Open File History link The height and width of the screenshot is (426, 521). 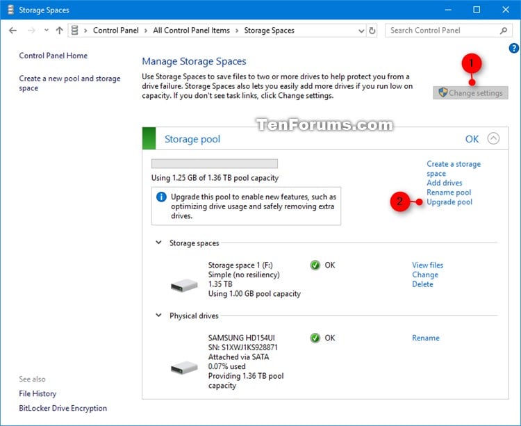click(x=38, y=394)
